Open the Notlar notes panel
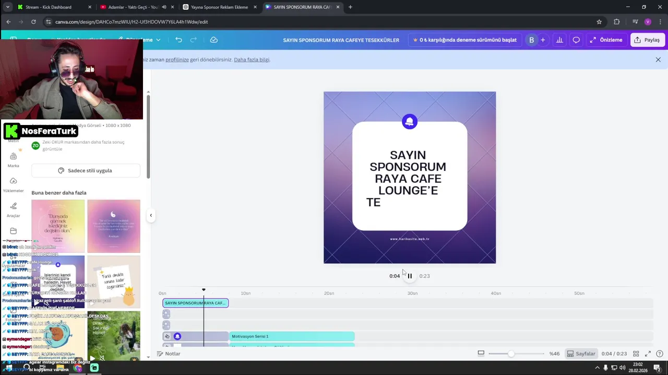 coord(169,354)
